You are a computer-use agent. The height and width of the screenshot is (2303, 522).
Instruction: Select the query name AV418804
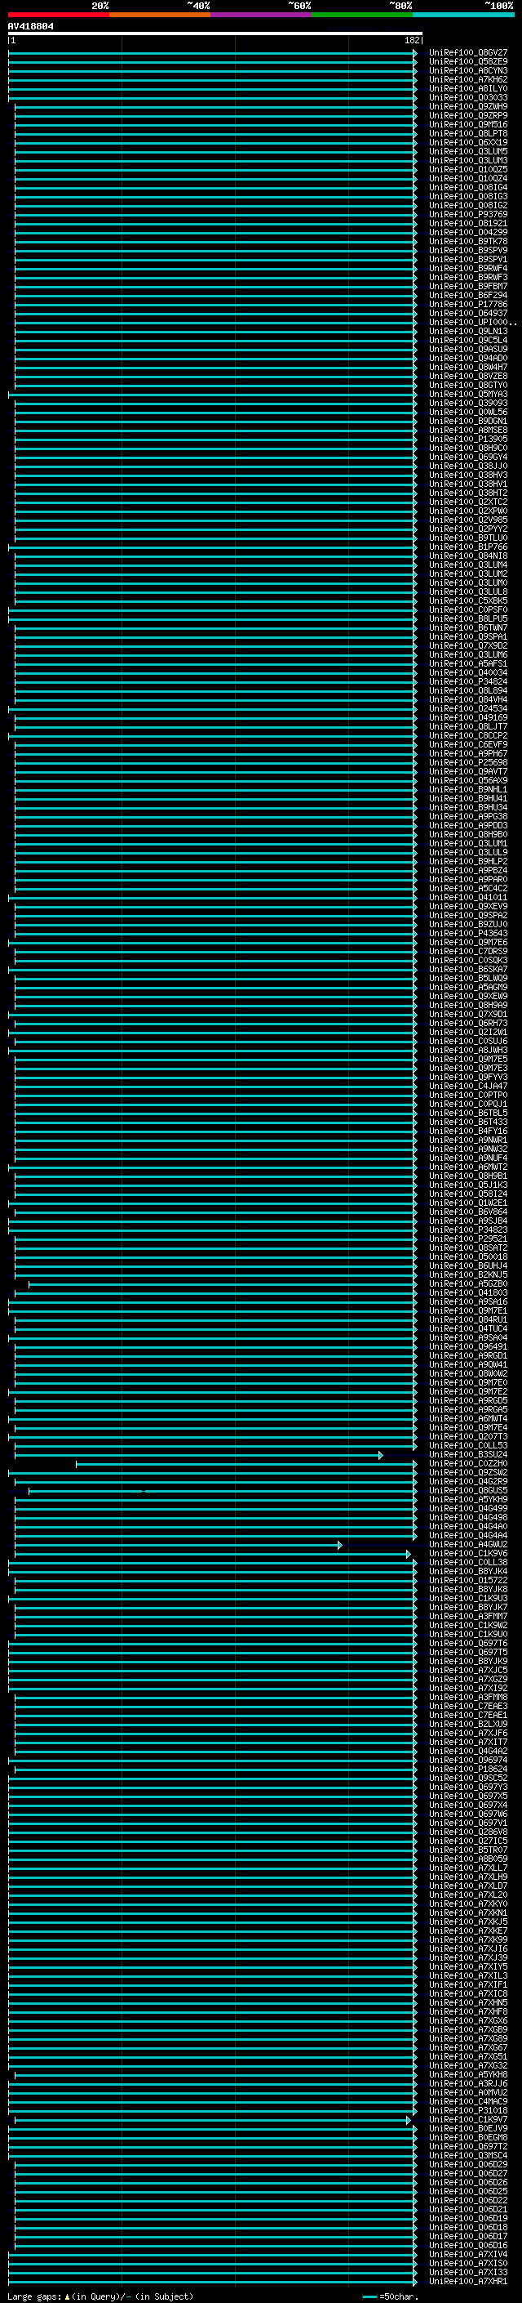coord(30,27)
